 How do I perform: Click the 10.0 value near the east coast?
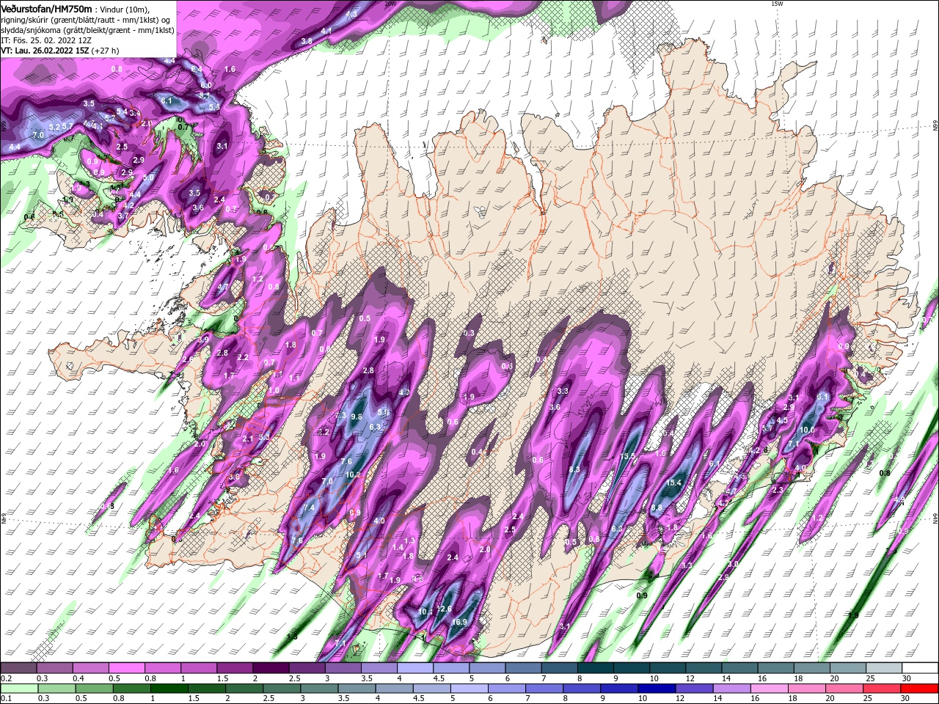coord(807,430)
